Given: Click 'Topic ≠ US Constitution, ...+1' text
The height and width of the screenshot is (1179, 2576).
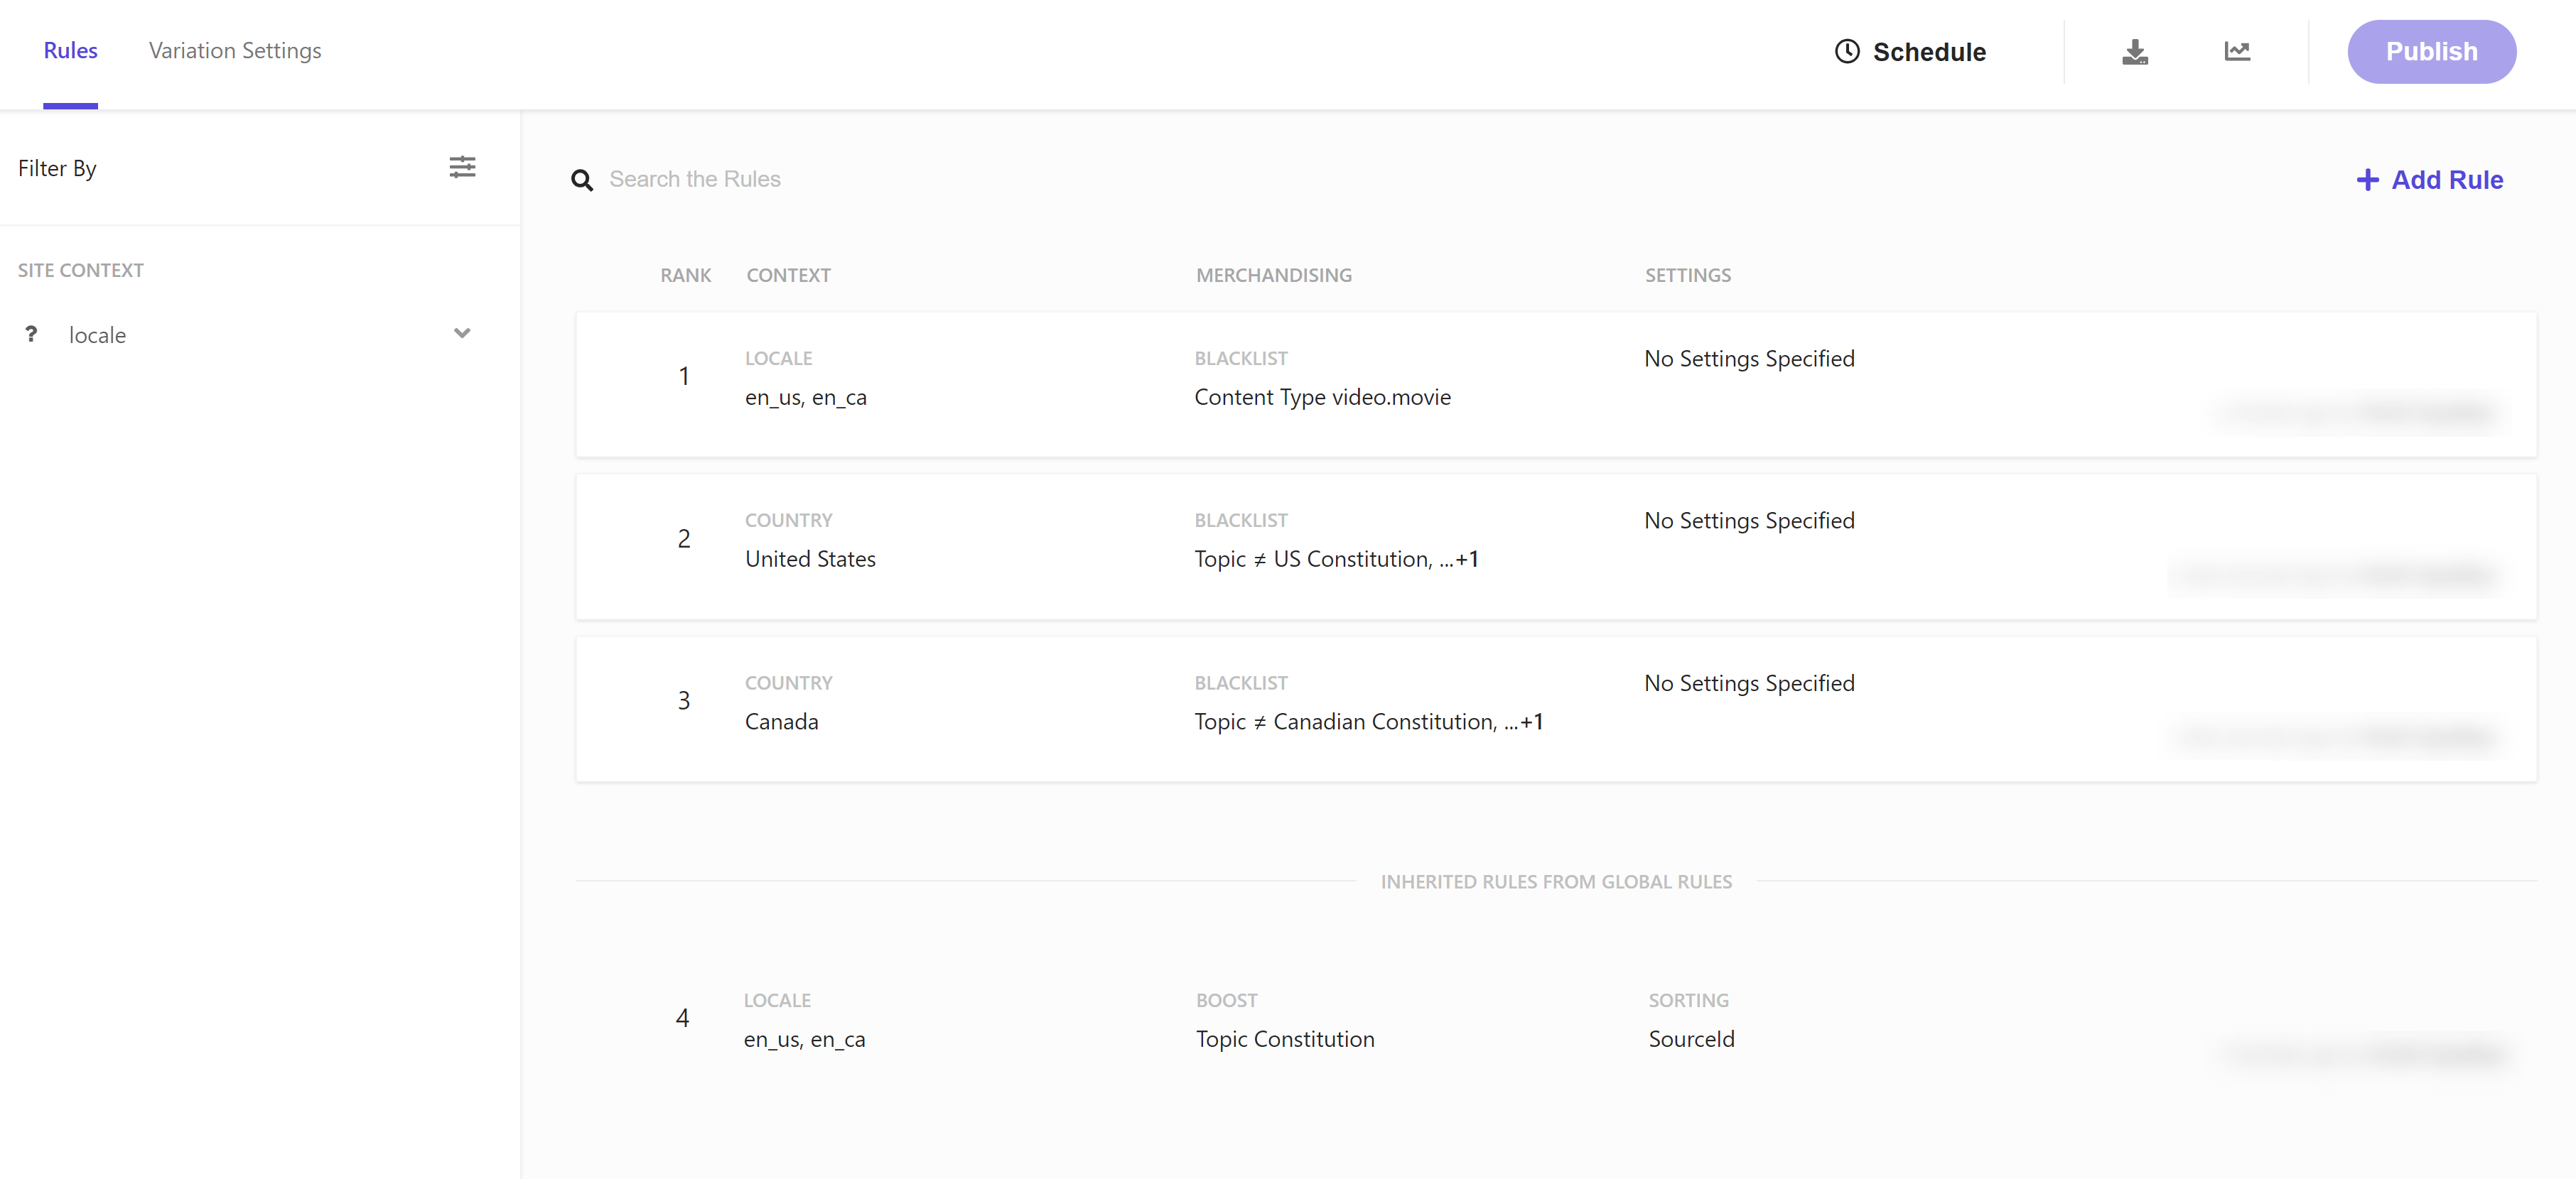Looking at the screenshot, I should pos(1336,560).
